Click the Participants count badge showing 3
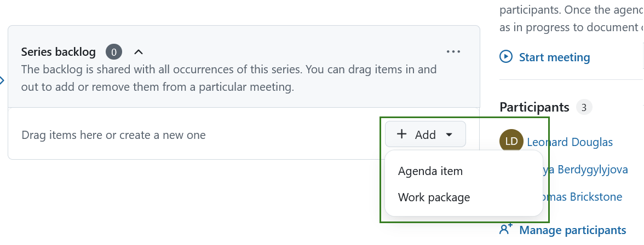This screenshot has height=245, width=644. [x=584, y=107]
